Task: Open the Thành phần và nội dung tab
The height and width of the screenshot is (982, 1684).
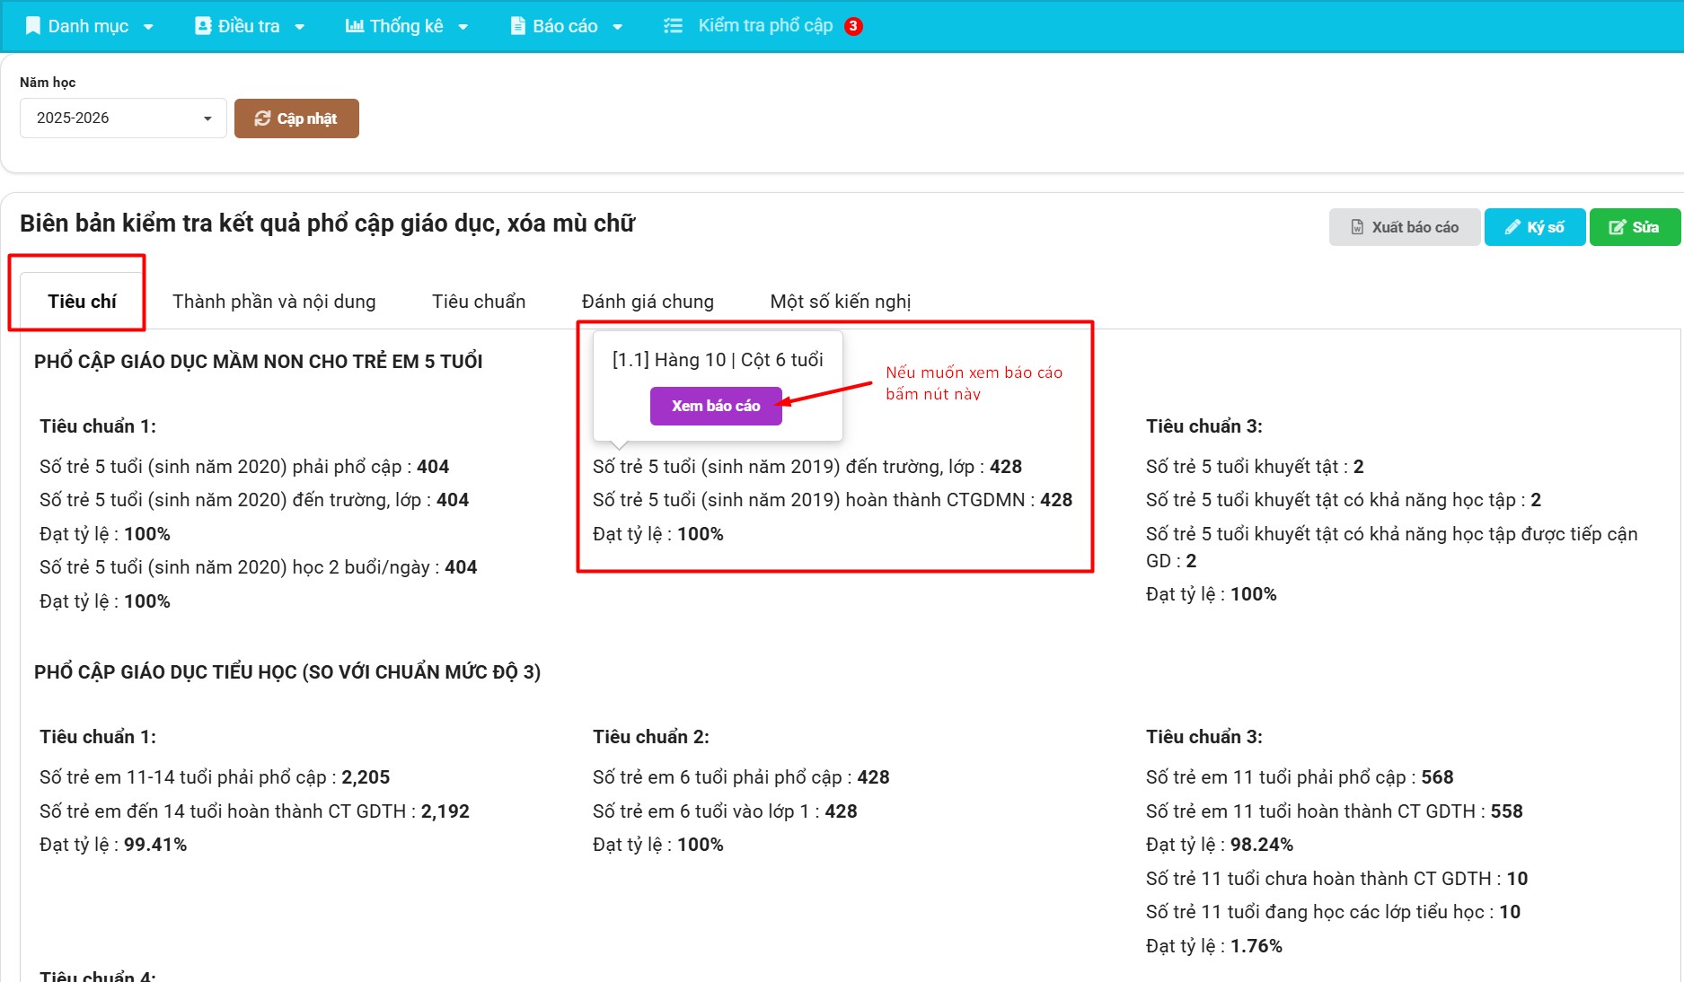Action: coord(274,302)
